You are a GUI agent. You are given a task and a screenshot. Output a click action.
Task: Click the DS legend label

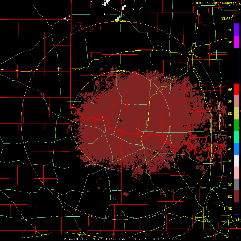[x=230, y=161]
